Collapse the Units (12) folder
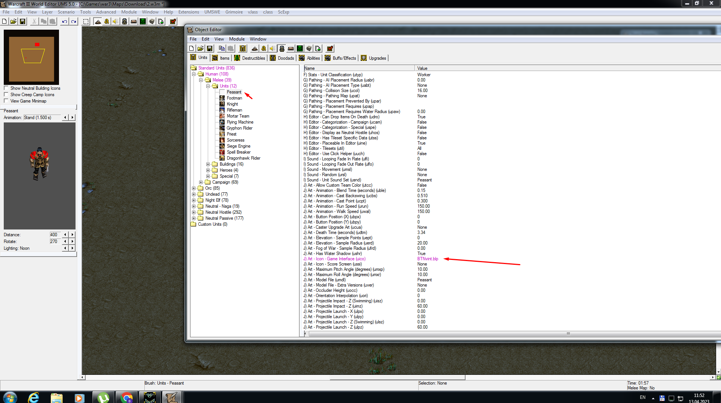Screen dimensions: 721x403 tap(208, 86)
